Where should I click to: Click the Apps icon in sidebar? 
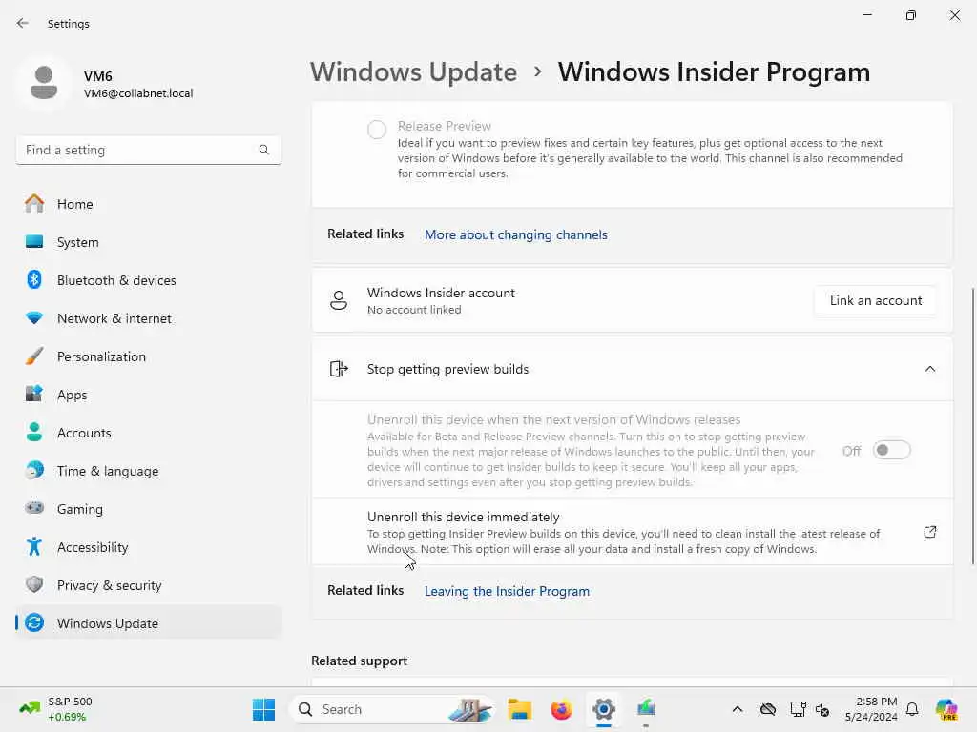(x=34, y=394)
